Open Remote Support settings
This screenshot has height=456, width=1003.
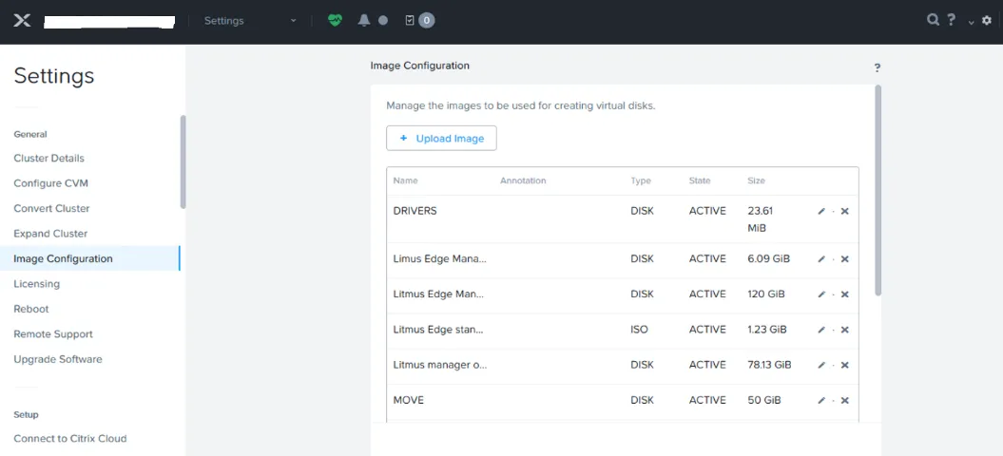click(x=53, y=333)
